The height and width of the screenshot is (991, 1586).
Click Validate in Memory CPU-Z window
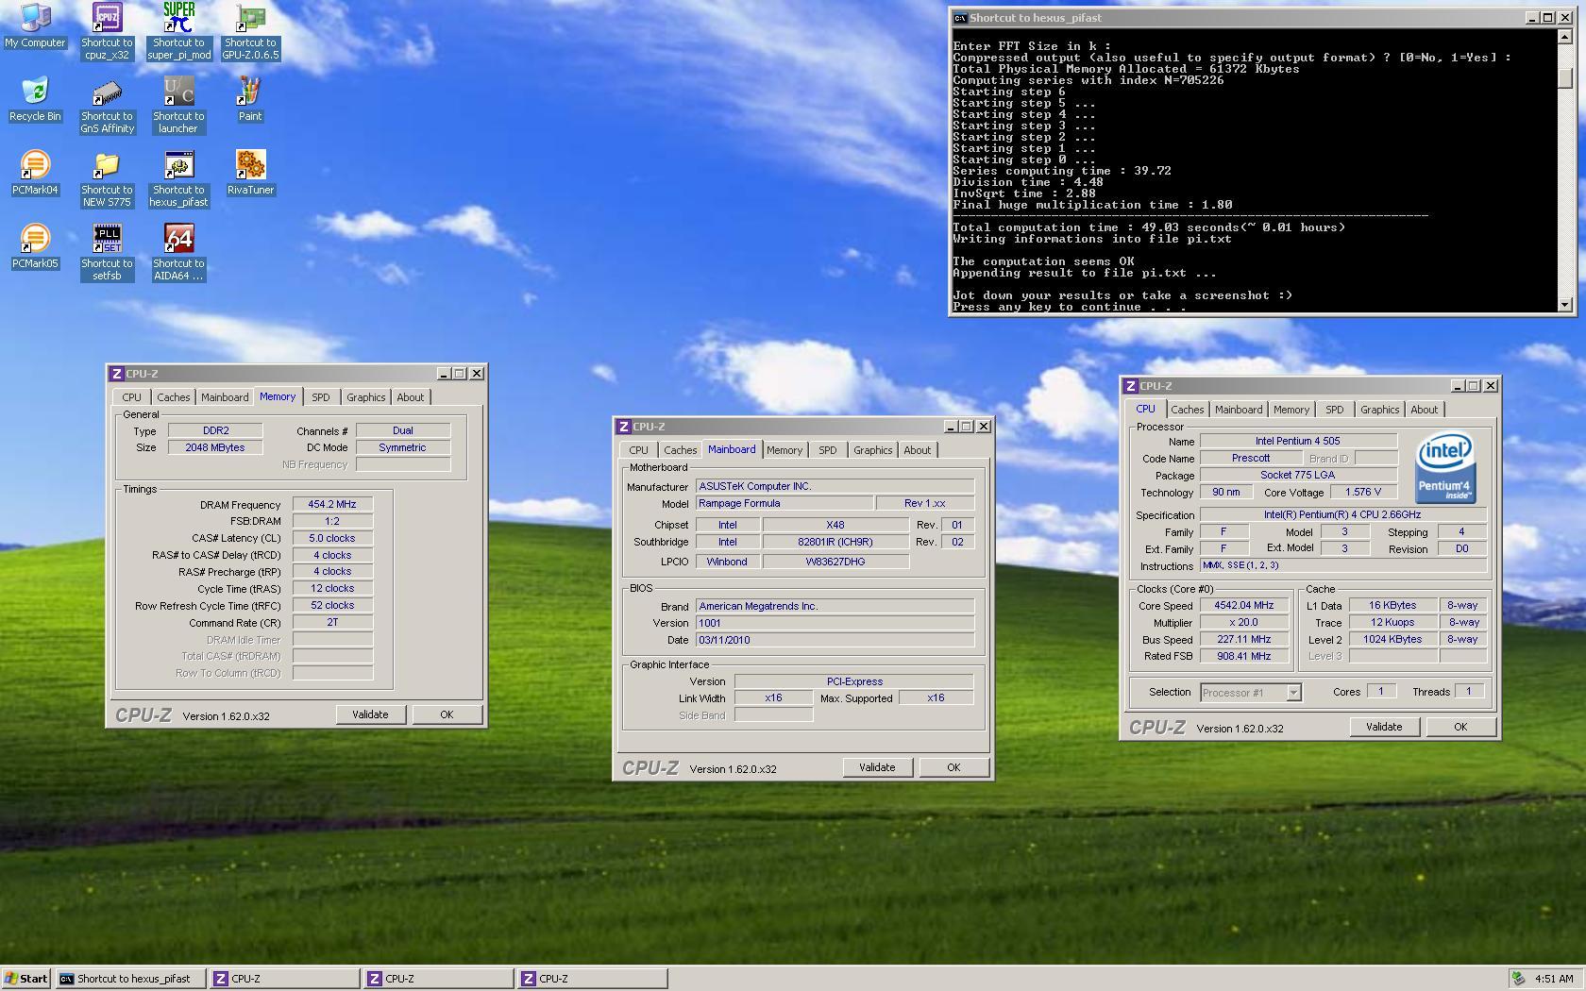370,714
